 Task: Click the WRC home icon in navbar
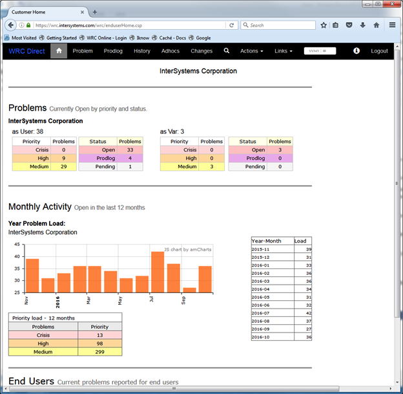click(x=59, y=50)
